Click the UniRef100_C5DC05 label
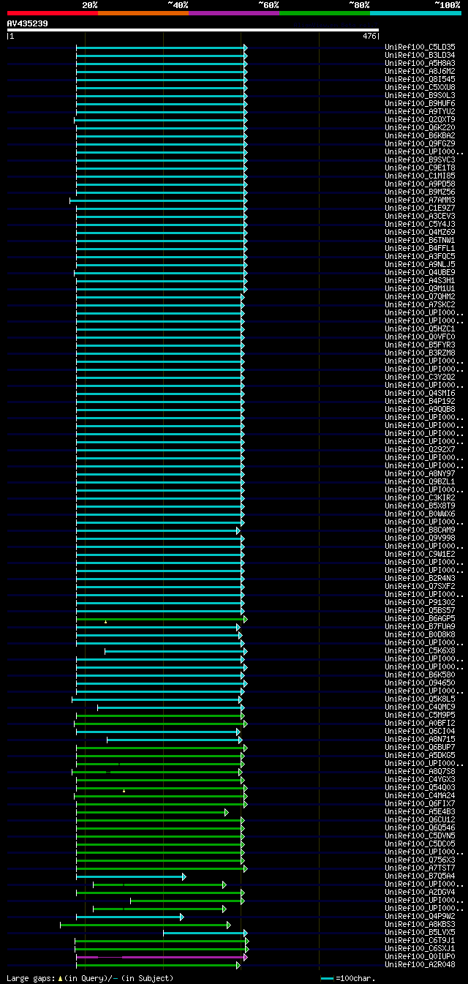This screenshot has height=984, width=468. pyautogui.click(x=420, y=844)
